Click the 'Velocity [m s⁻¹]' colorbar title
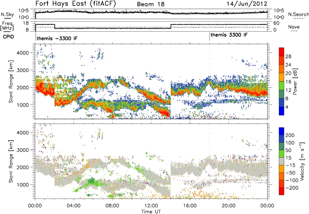 click(x=302, y=161)
